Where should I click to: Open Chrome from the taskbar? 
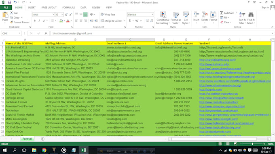pos(44,150)
